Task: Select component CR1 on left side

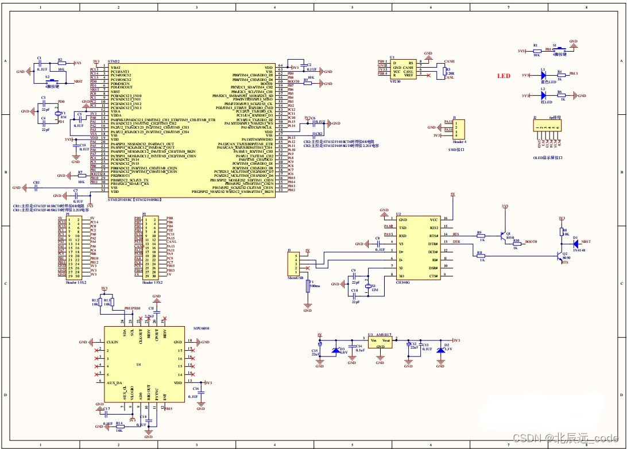Action: pos(37,187)
